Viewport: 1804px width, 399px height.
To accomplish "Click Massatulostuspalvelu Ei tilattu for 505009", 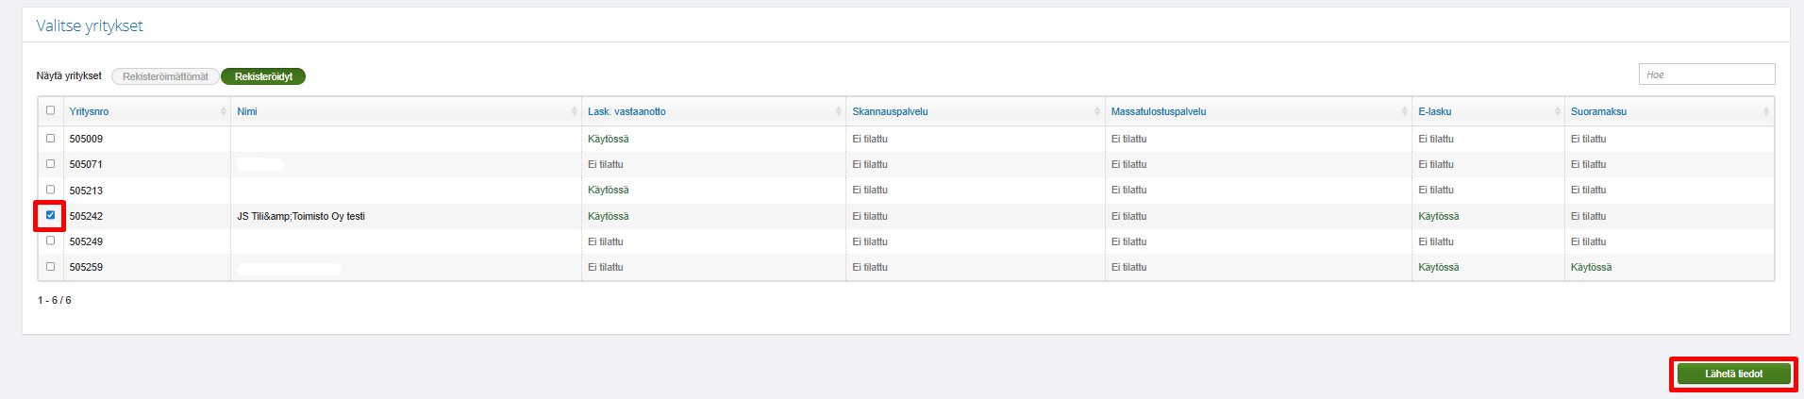I will point(1128,139).
